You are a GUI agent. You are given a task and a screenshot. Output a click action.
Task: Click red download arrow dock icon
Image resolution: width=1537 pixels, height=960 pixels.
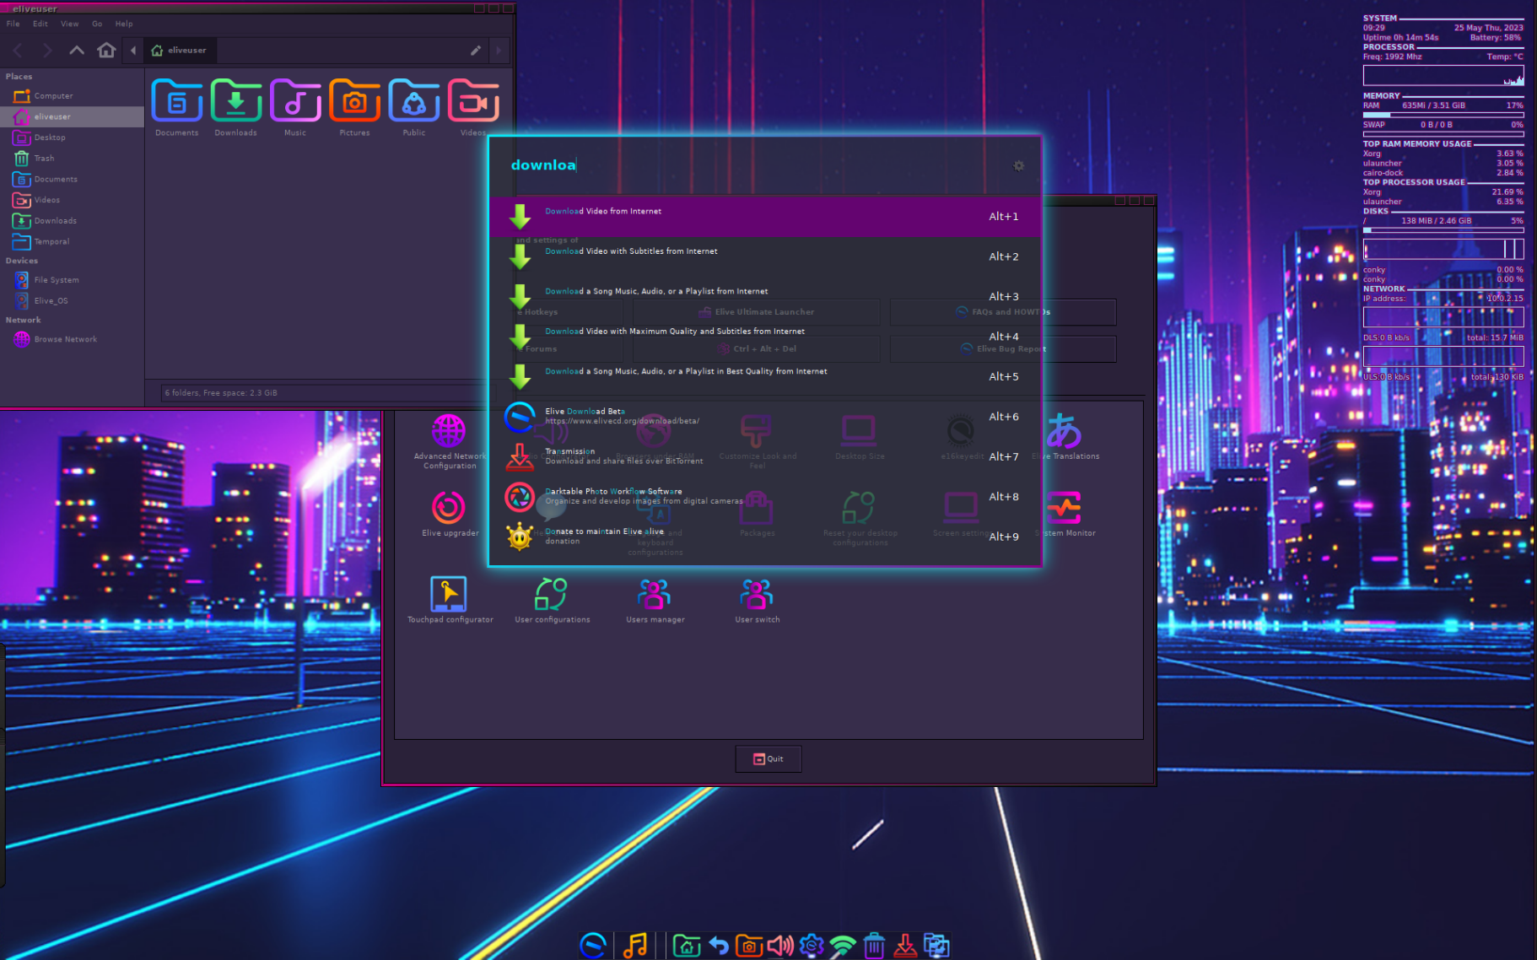point(905,946)
